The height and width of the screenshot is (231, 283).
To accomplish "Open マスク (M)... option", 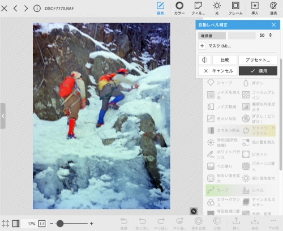I will point(220,46).
